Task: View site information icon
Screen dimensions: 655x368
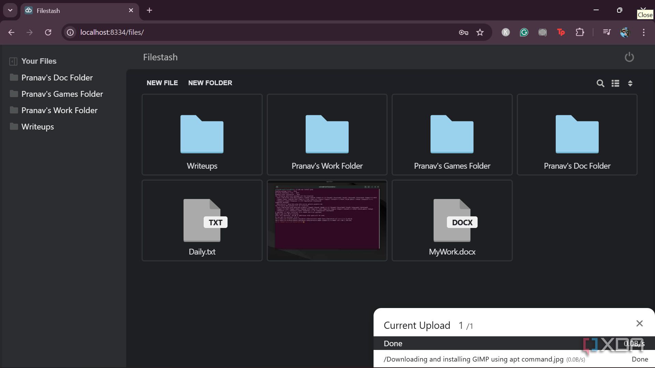Action: tap(70, 32)
